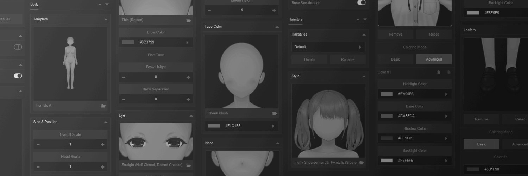Move Body section up with arrow

pyautogui.click(x=100, y=5)
